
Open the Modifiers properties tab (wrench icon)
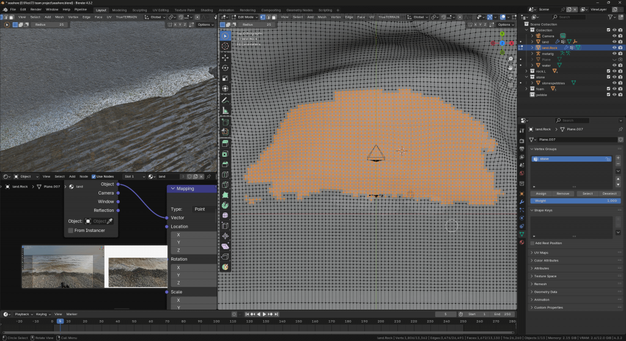(x=521, y=201)
